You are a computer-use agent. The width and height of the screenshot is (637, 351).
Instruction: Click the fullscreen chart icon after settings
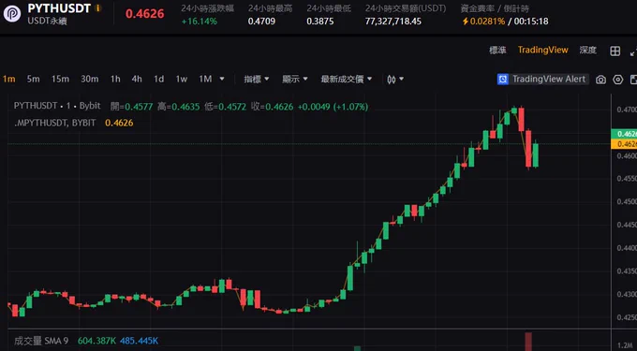pyautogui.click(x=633, y=80)
